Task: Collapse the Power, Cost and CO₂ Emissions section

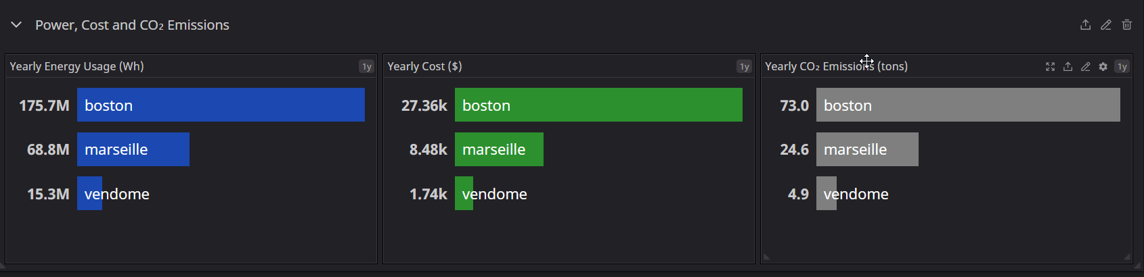Action: pyautogui.click(x=16, y=25)
